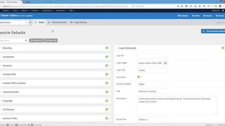
Task: Open the Users dropdown menu
Action: 16,10
